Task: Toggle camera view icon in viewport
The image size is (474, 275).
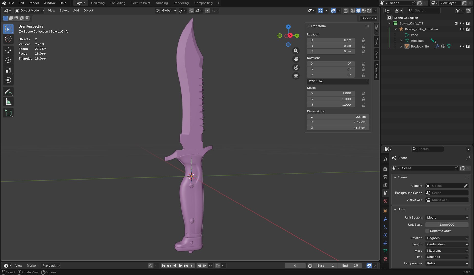Action: 296,67
